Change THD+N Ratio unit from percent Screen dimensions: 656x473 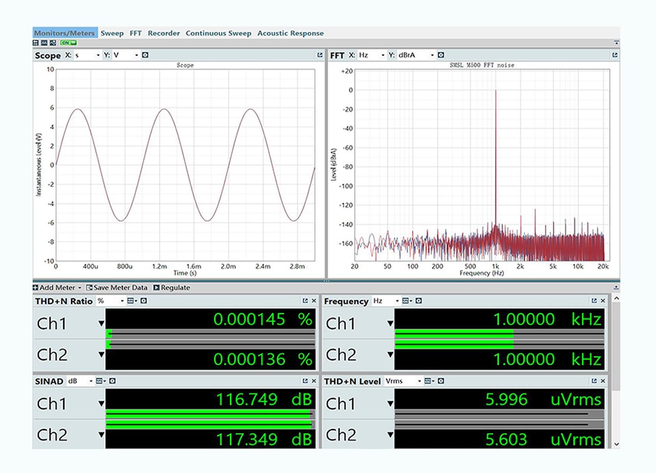coord(111,301)
